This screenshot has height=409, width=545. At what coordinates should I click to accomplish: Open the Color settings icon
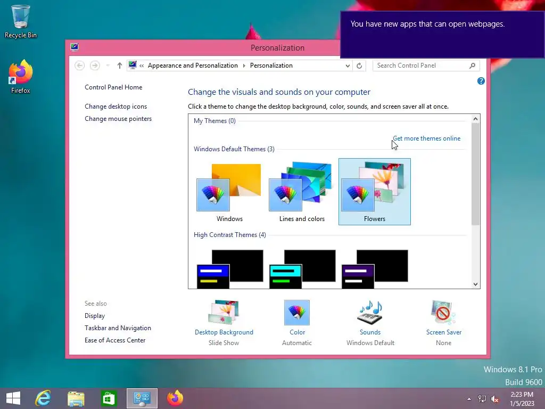(297, 312)
